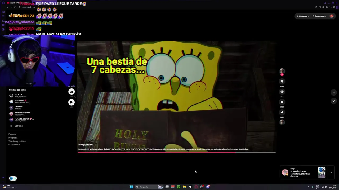Open volume control in system tray
The image size is (339, 190).
tap(325, 187)
